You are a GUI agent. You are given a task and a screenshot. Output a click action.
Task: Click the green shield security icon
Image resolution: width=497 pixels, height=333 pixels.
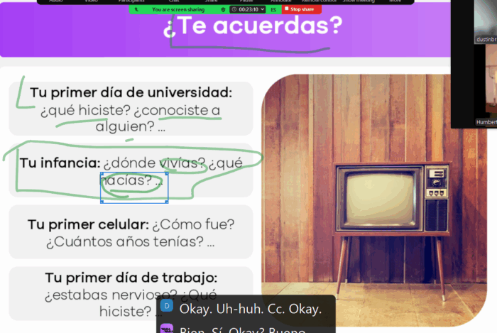coord(224,9)
